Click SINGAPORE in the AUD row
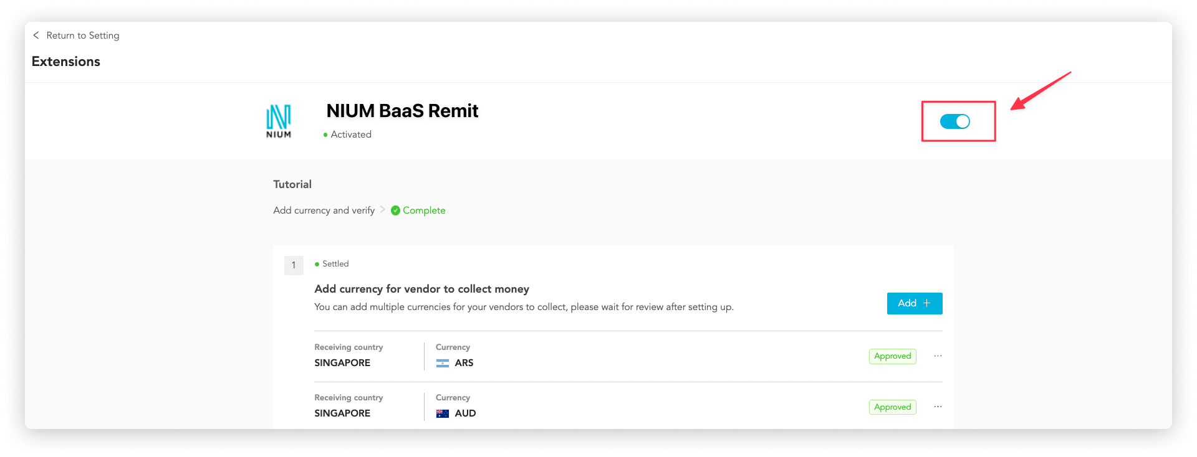Image resolution: width=1197 pixels, height=457 pixels. click(342, 413)
